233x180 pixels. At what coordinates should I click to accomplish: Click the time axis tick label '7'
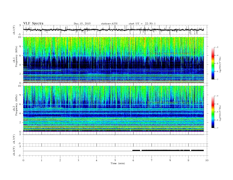click(x=152, y=160)
